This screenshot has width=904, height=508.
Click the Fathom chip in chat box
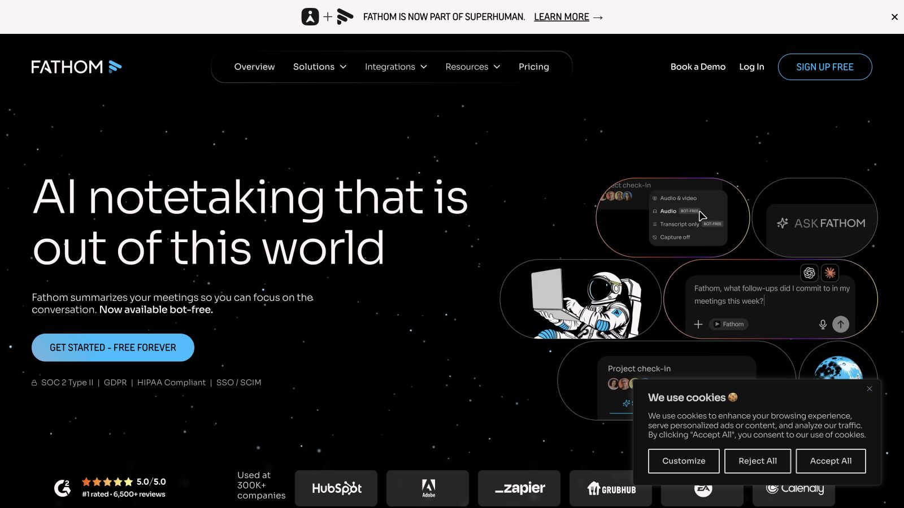729,324
